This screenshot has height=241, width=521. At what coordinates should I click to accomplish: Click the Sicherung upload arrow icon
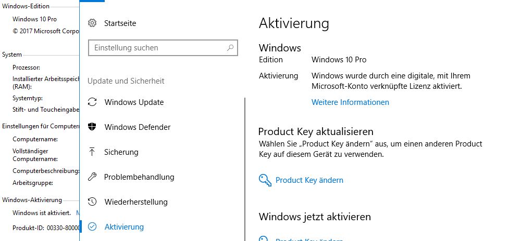click(x=92, y=152)
